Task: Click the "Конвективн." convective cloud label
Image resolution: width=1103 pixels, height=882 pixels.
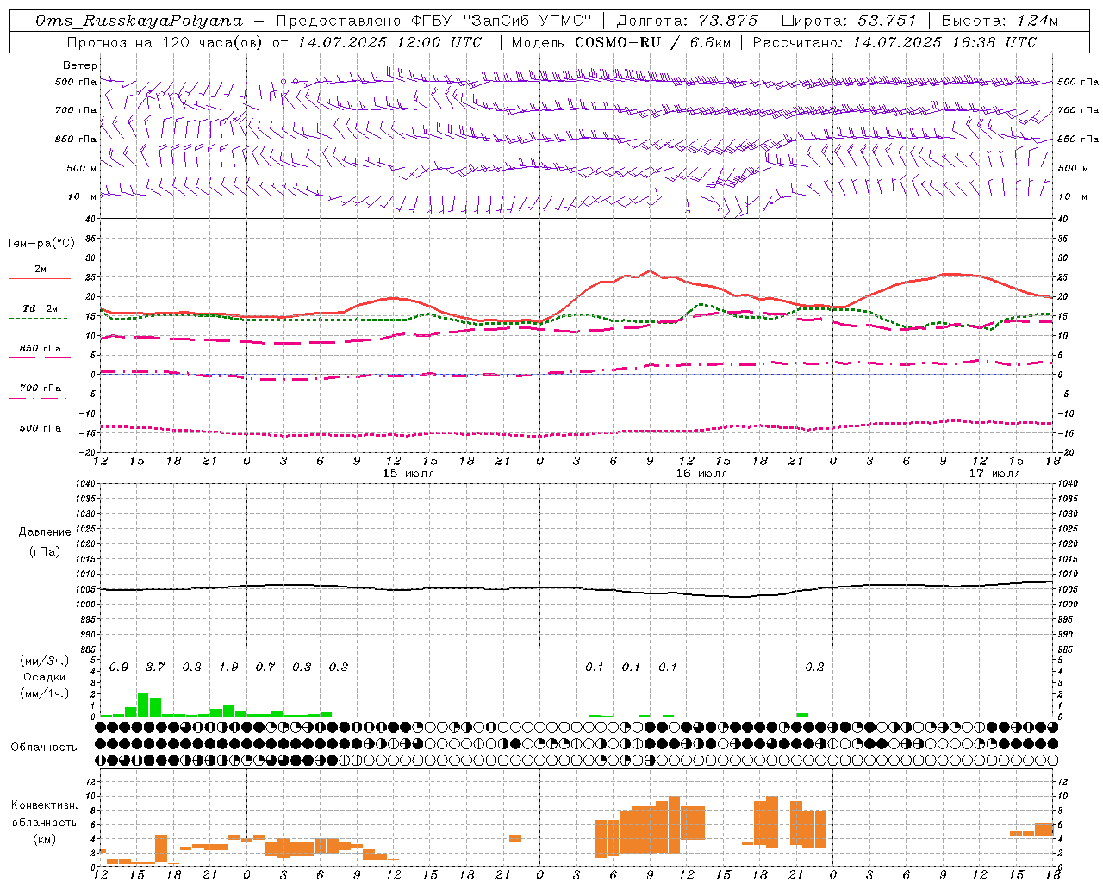Action: (x=45, y=805)
